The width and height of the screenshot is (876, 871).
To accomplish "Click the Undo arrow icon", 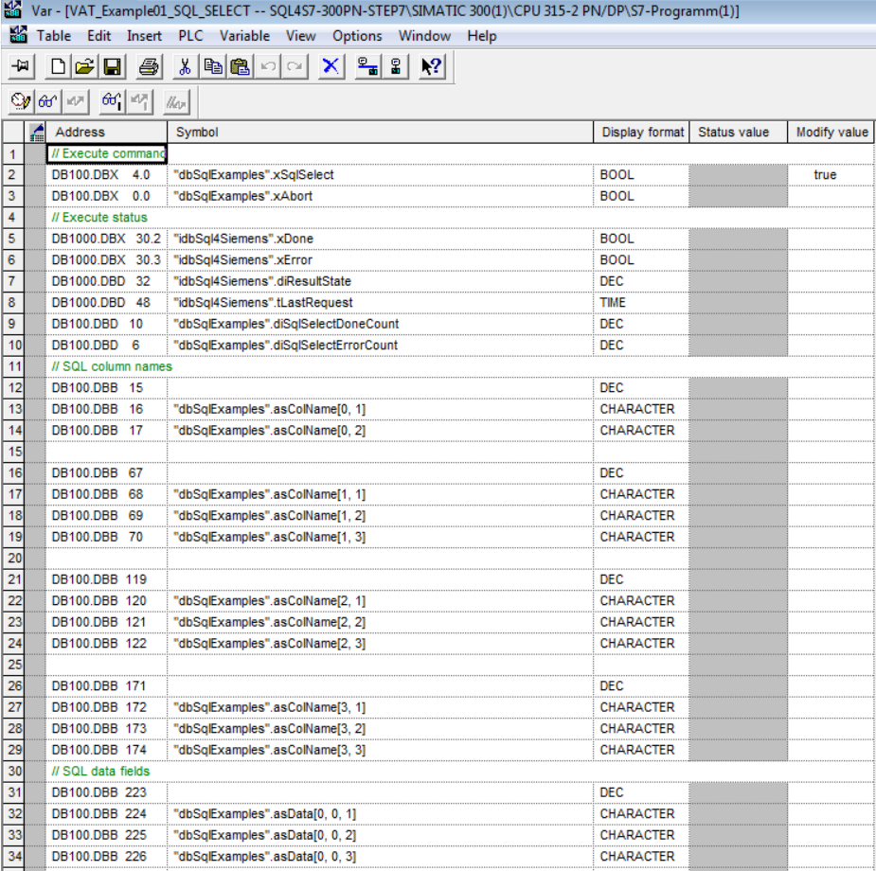I will pyautogui.click(x=268, y=66).
